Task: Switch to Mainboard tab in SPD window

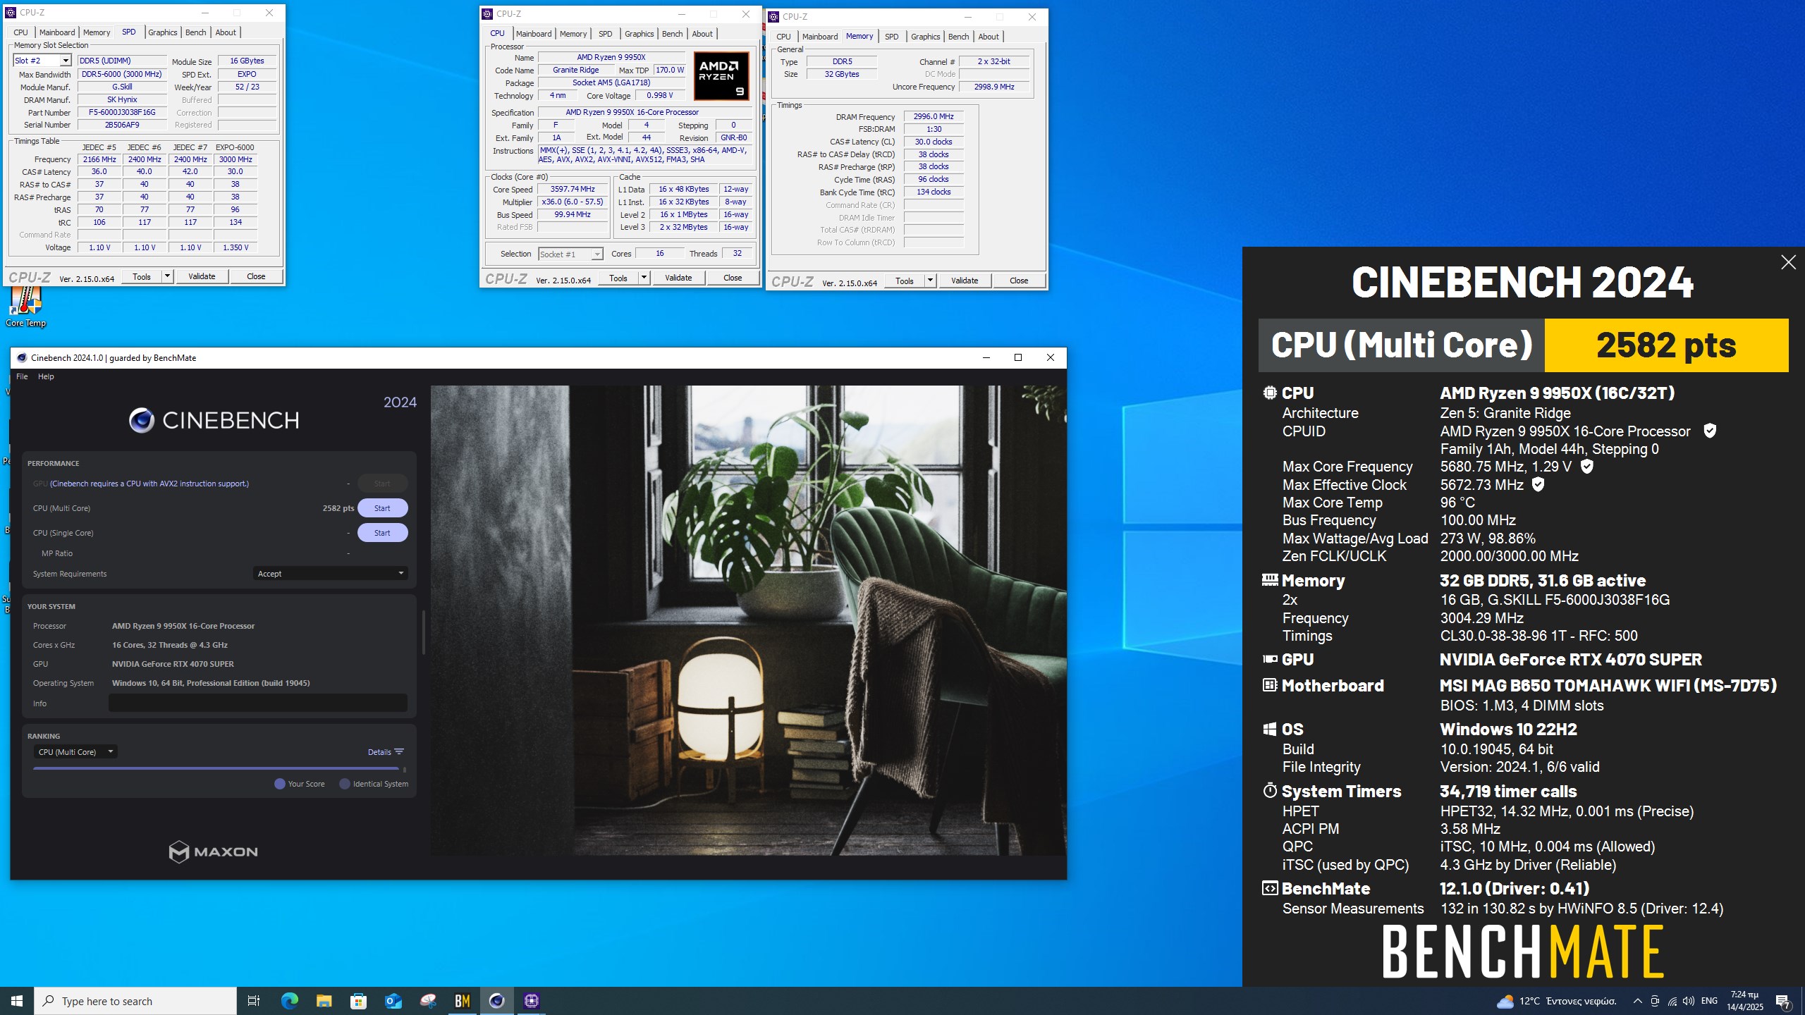Action: click(57, 32)
